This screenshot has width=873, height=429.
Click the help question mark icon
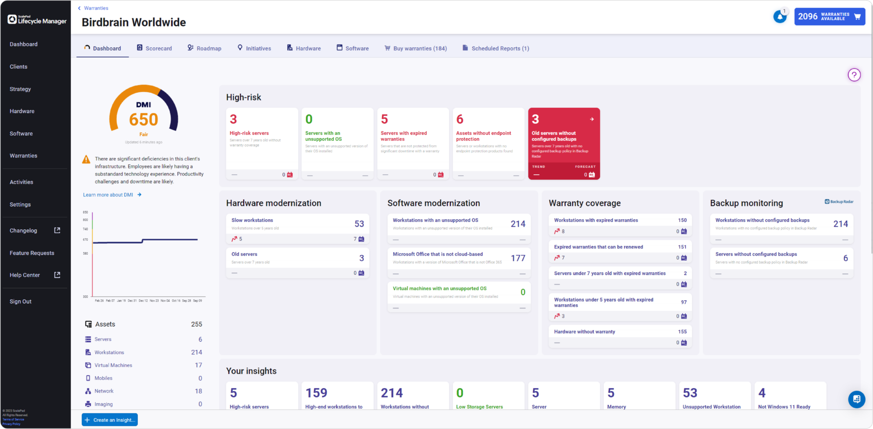tap(854, 75)
